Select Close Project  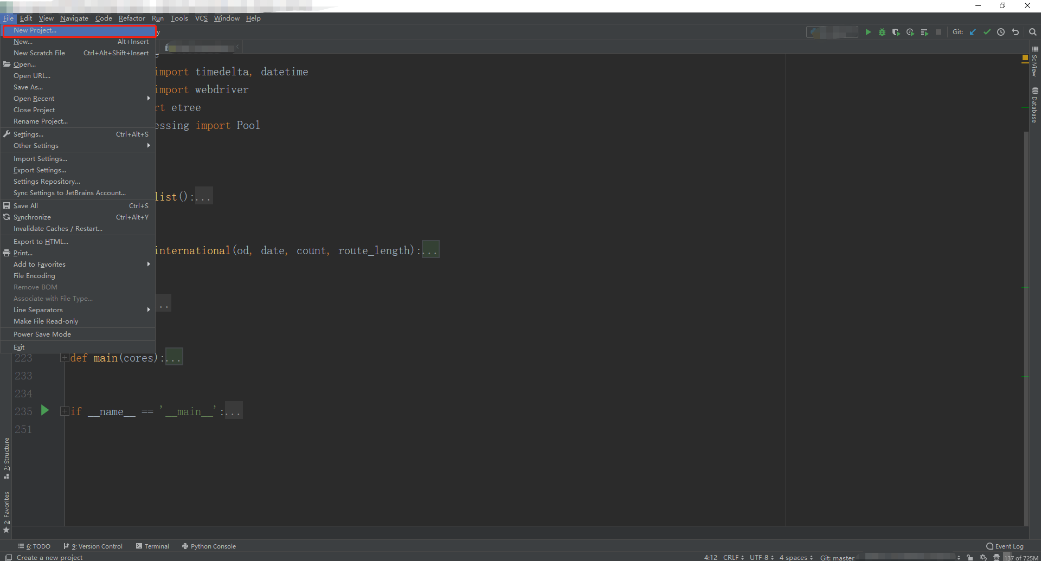[x=78, y=110]
